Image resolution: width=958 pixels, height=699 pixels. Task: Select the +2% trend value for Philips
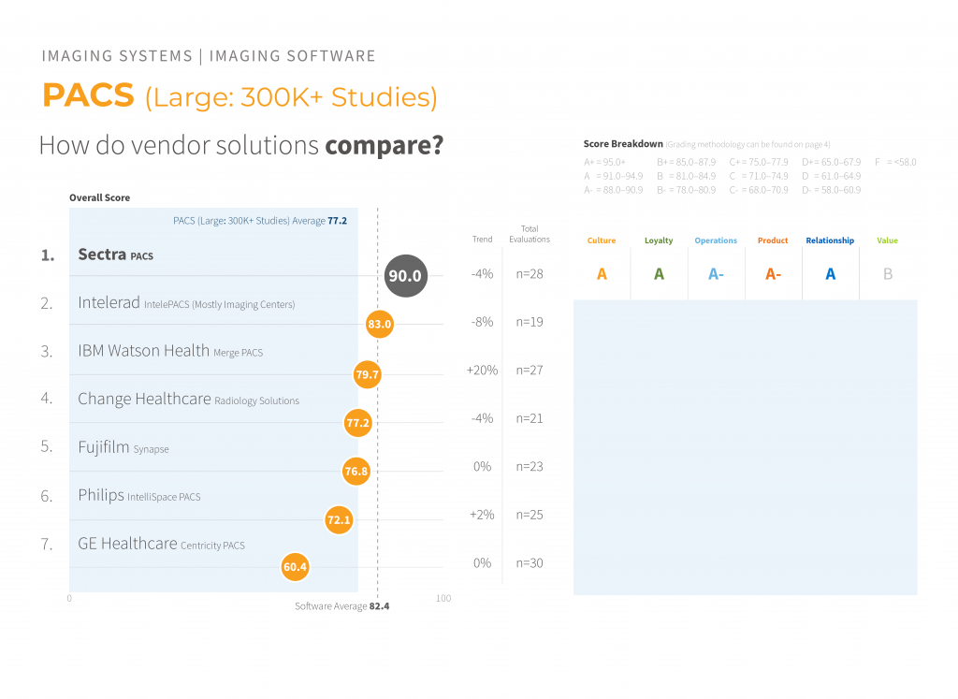click(x=482, y=515)
